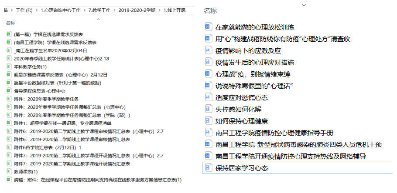Go to 2019-2020-2学期 folder in breadcrumb

pos(136,10)
